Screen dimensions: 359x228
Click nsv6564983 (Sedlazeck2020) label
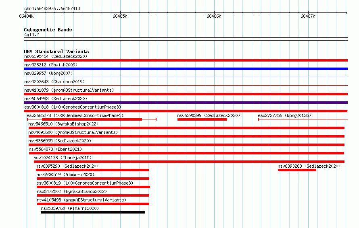coord(56,99)
